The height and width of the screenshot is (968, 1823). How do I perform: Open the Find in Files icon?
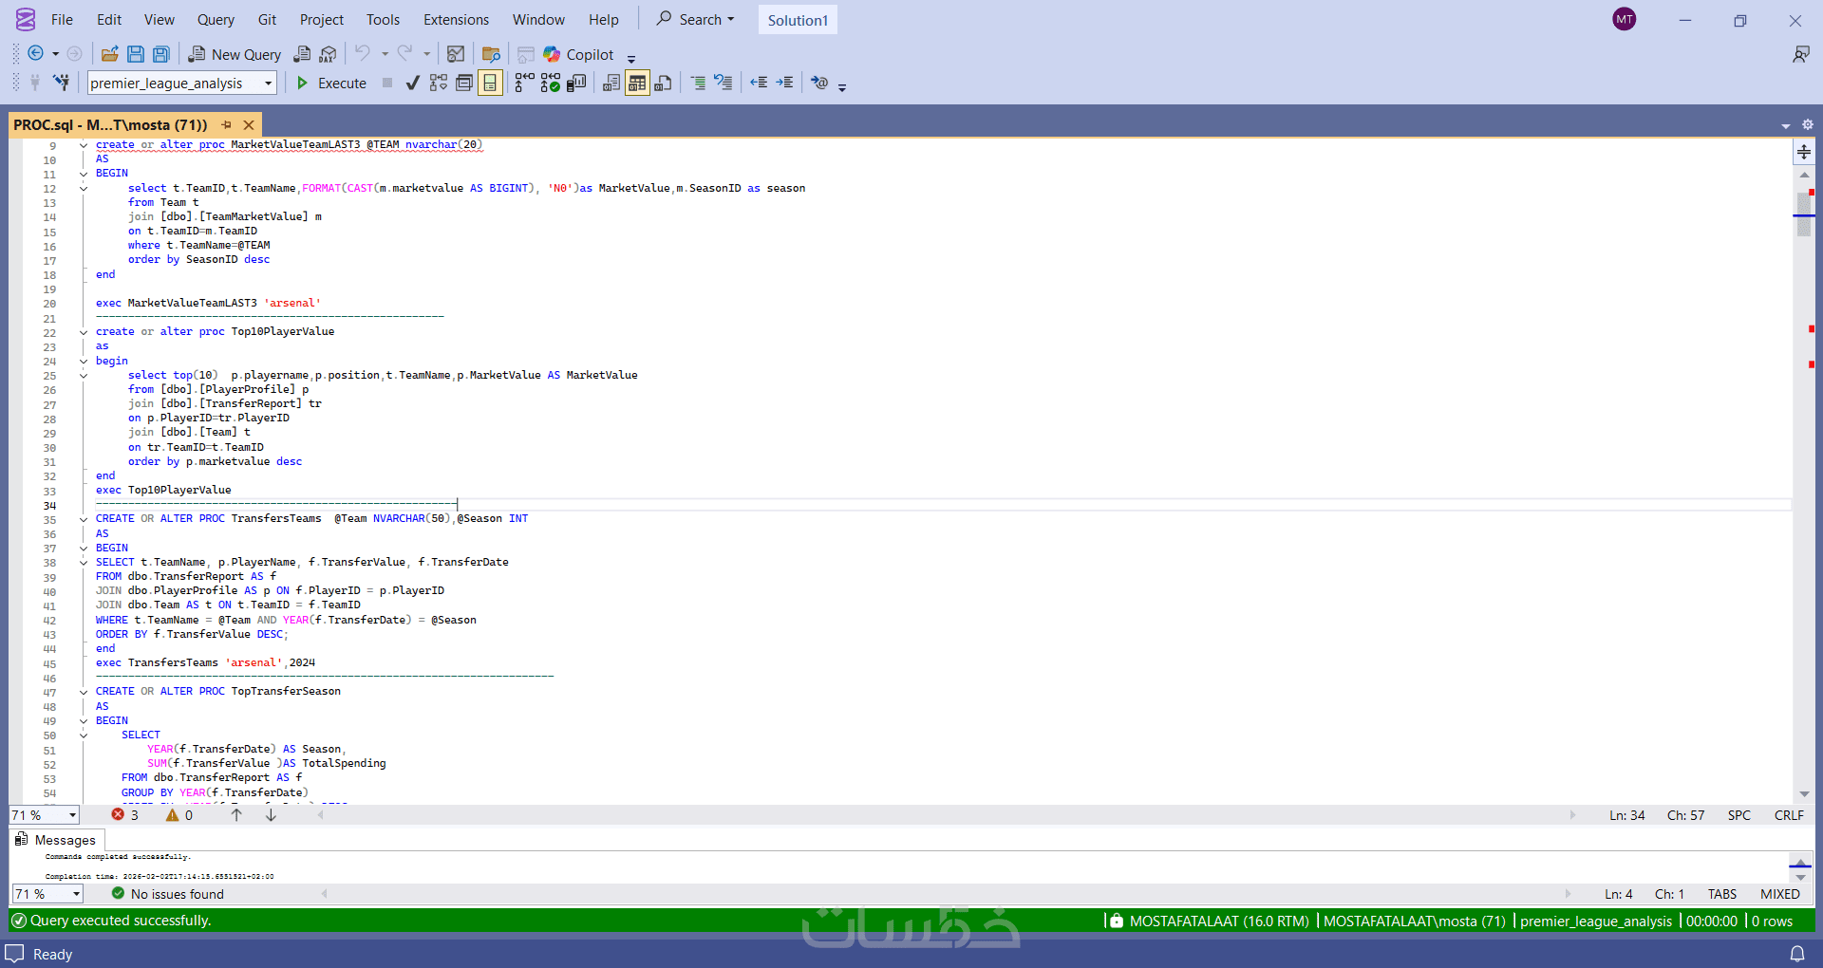[491, 54]
